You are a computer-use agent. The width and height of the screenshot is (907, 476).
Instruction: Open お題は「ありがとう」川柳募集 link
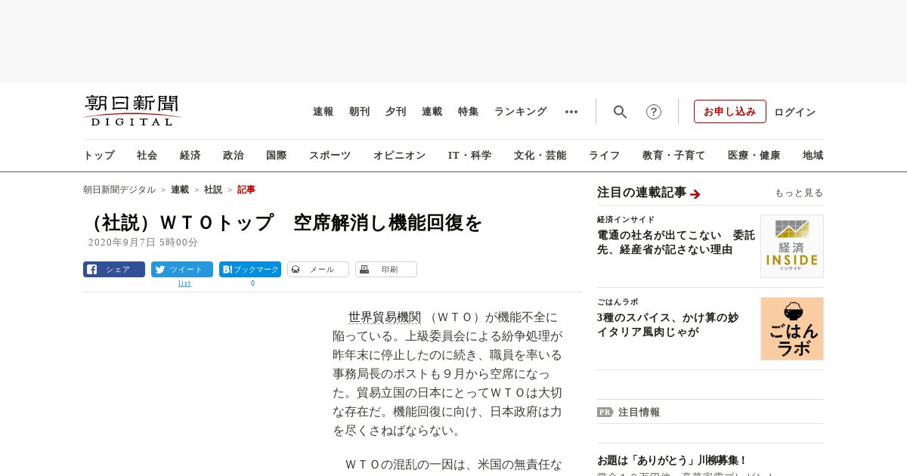(672, 460)
